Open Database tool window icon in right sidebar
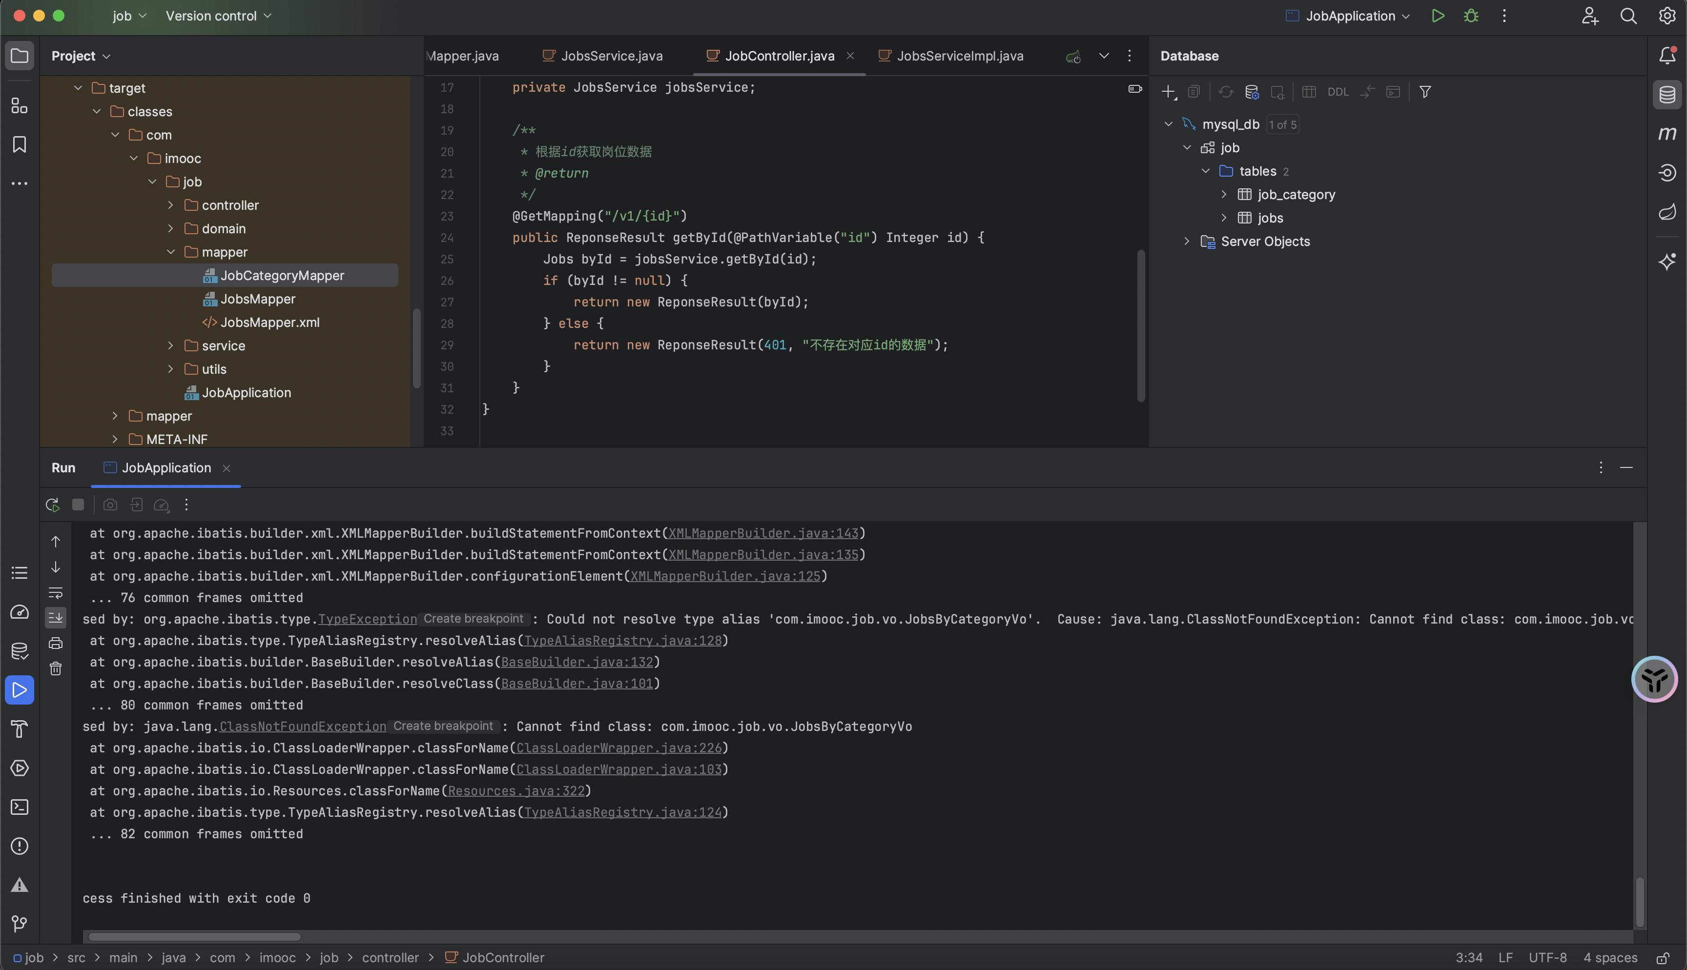 (1667, 95)
